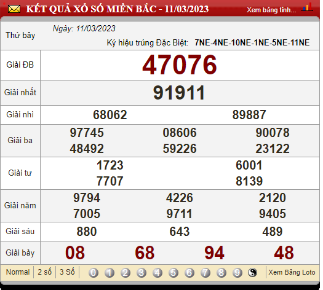Select digit ball 0 filter
The width and height of the screenshot is (323, 290).
point(94,273)
